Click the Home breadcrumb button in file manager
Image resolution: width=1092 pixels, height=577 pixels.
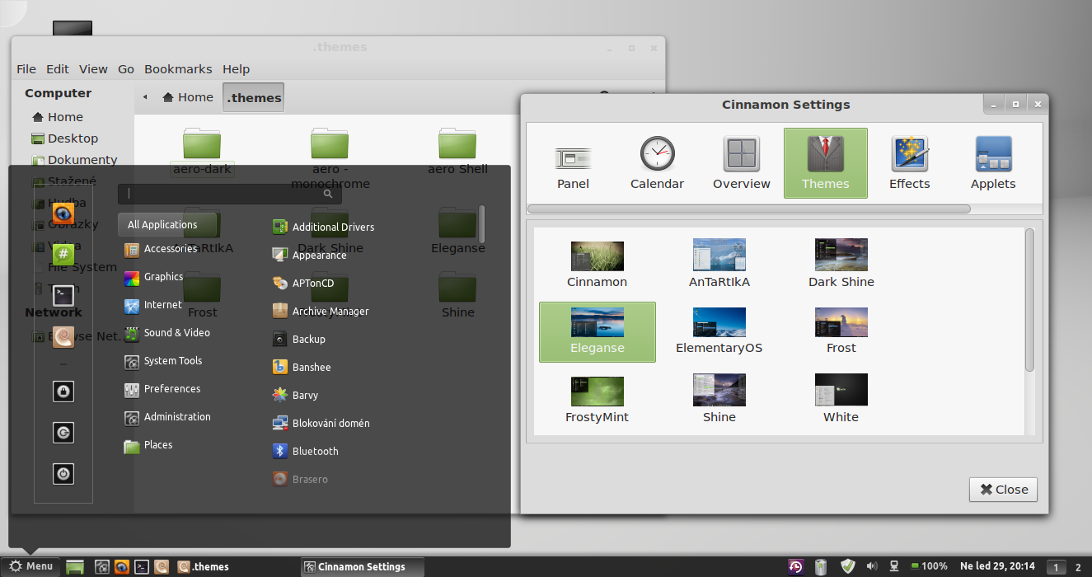pos(188,97)
